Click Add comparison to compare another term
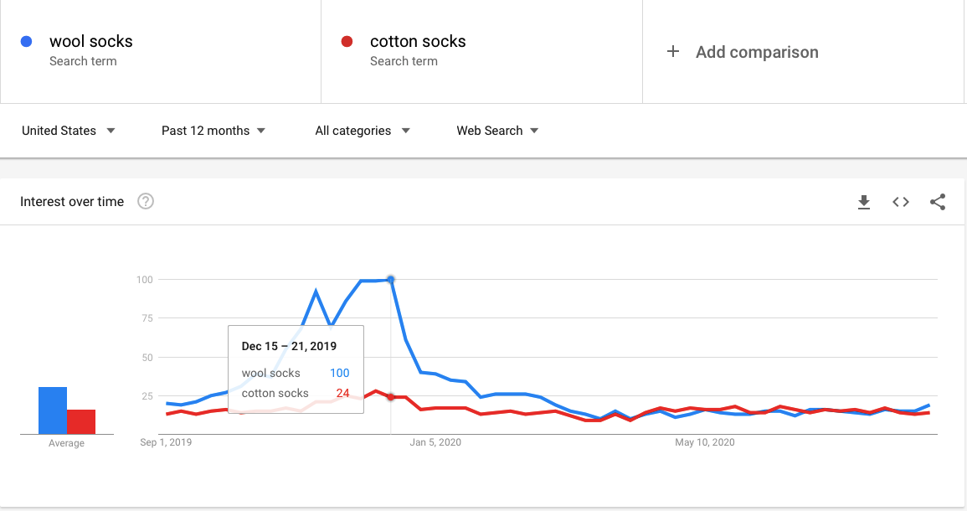 [757, 51]
